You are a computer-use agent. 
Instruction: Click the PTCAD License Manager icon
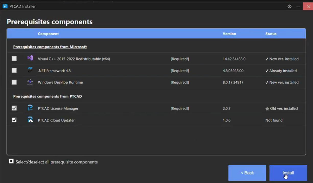point(30,108)
